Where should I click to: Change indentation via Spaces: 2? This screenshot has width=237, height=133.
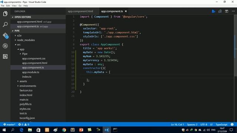tap(192, 125)
